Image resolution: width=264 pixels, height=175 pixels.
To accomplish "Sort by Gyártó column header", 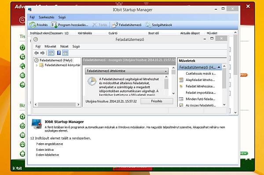I will (x=113, y=33).
